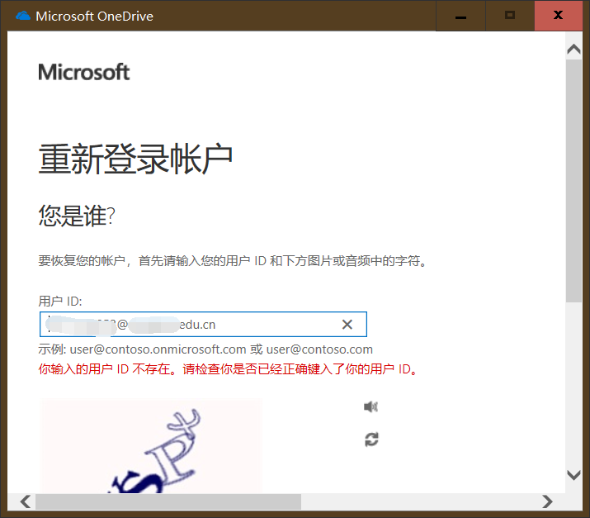Click the horizontal scrollbar thumb

(x=168, y=501)
